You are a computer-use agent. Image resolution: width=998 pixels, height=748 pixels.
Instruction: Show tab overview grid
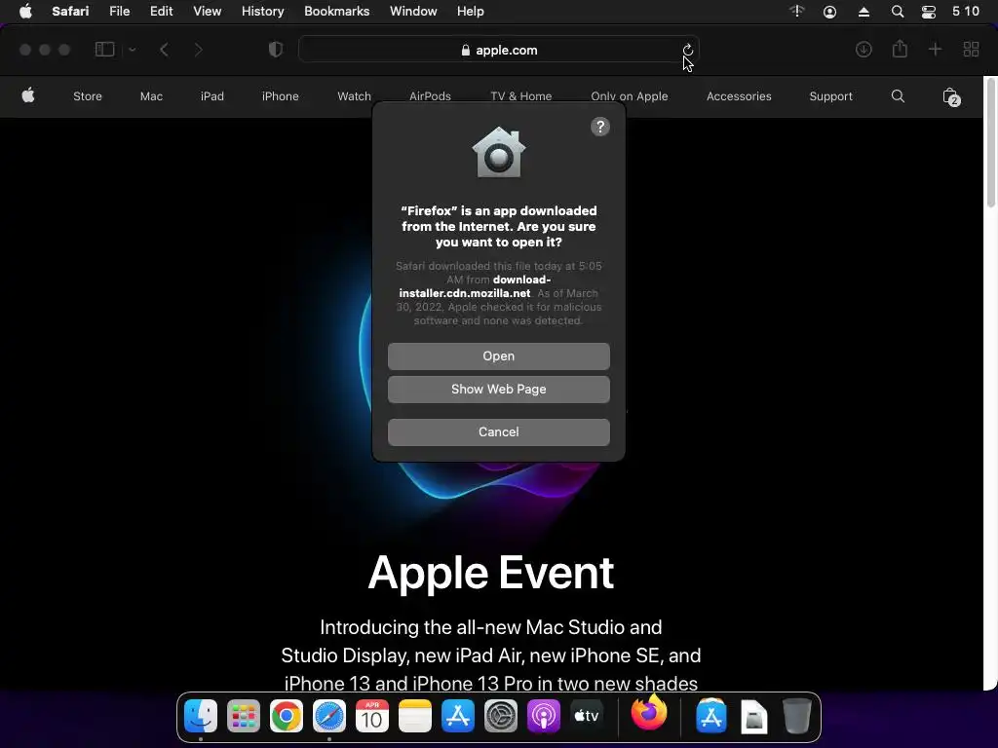(x=972, y=50)
